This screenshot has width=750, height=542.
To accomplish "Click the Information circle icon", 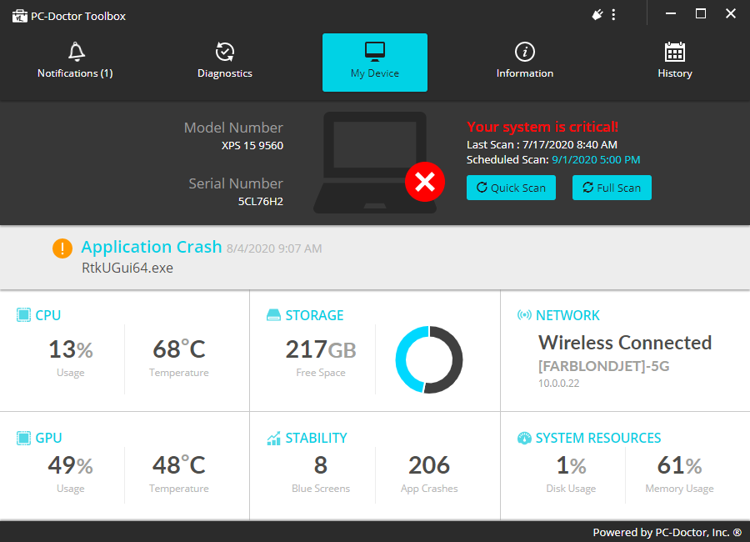I will coord(525,52).
